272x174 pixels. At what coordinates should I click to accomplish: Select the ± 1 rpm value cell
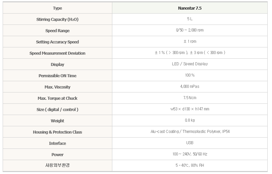pyautogui.click(x=190, y=42)
